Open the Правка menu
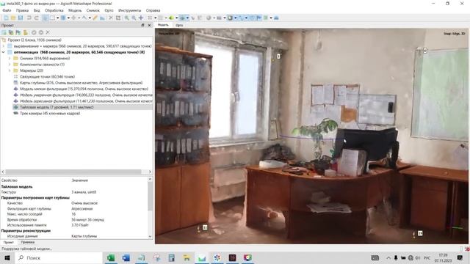This screenshot has width=470, height=264. [x=23, y=10]
